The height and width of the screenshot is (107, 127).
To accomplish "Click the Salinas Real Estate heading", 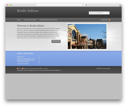I will [x=25, y=53].
